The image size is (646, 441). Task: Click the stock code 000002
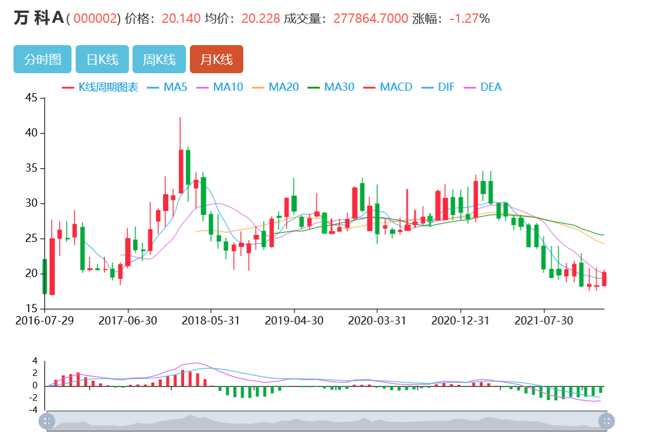coord(96,19)
